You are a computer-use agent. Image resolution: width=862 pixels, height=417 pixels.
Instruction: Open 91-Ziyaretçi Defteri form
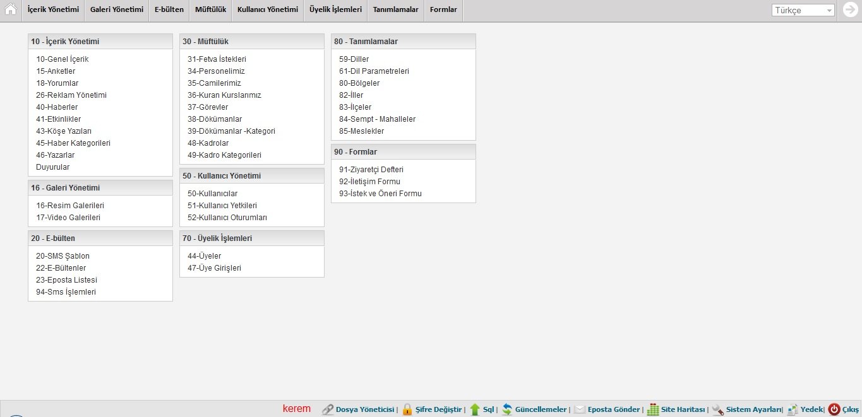[x=371, y=170]
